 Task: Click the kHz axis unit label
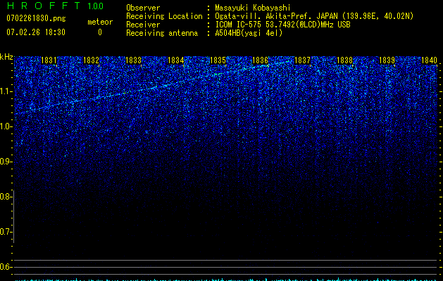[x=6, y=57]
